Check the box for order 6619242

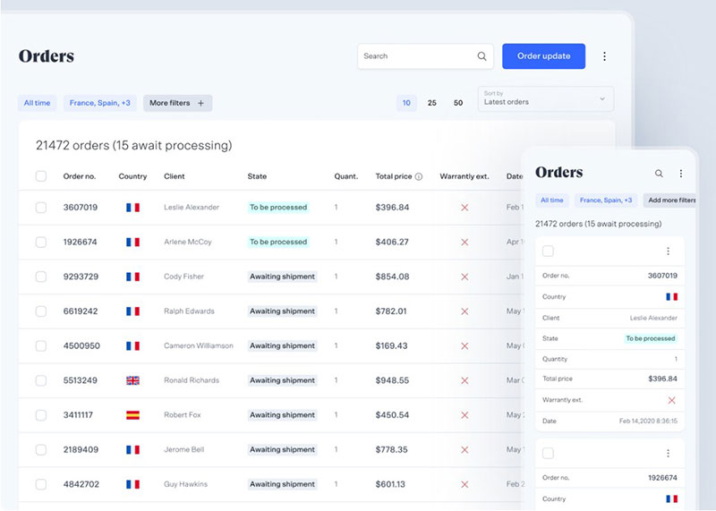(x=41, y=311)
